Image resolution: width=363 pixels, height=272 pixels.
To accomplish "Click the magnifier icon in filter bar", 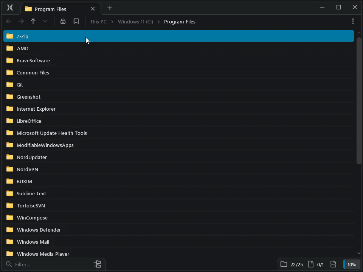I will 9,264.
